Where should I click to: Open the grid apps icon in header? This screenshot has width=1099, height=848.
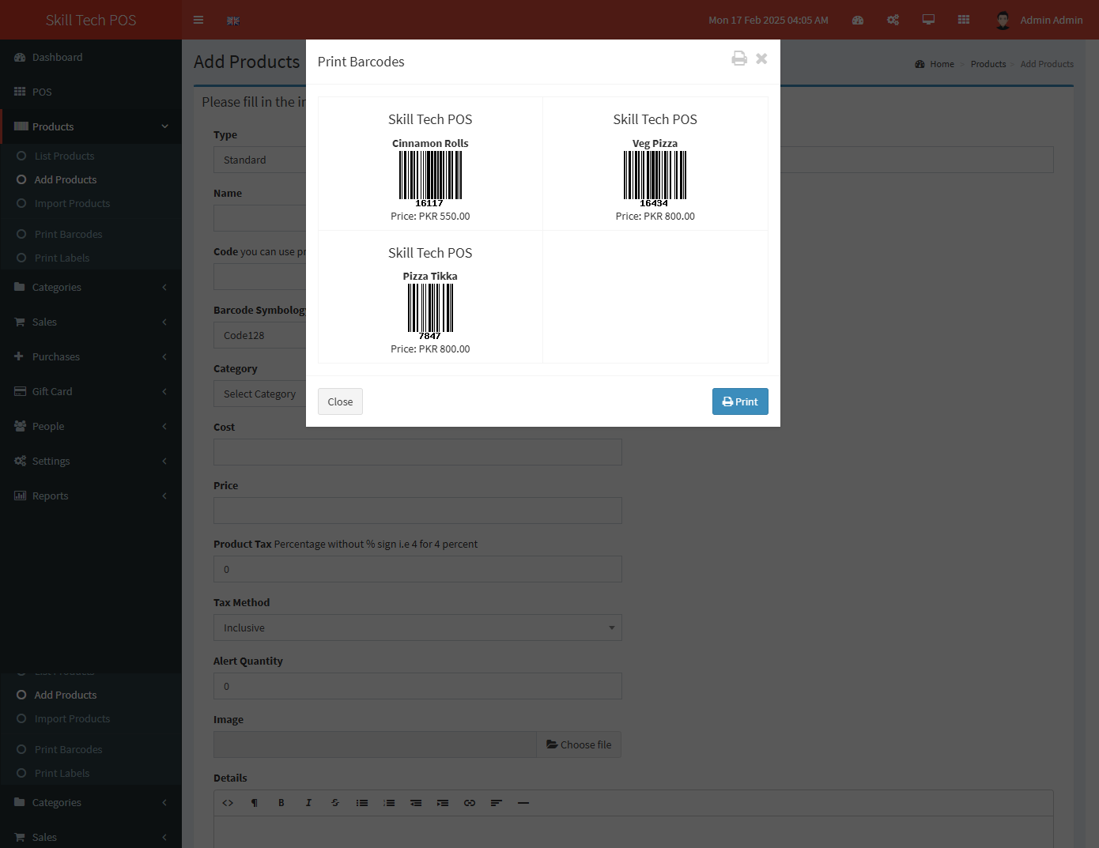coord(963,20)
